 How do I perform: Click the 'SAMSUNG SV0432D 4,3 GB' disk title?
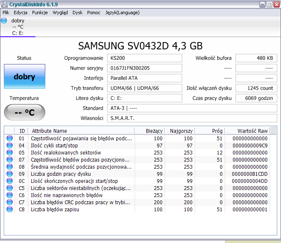point(140,46)
